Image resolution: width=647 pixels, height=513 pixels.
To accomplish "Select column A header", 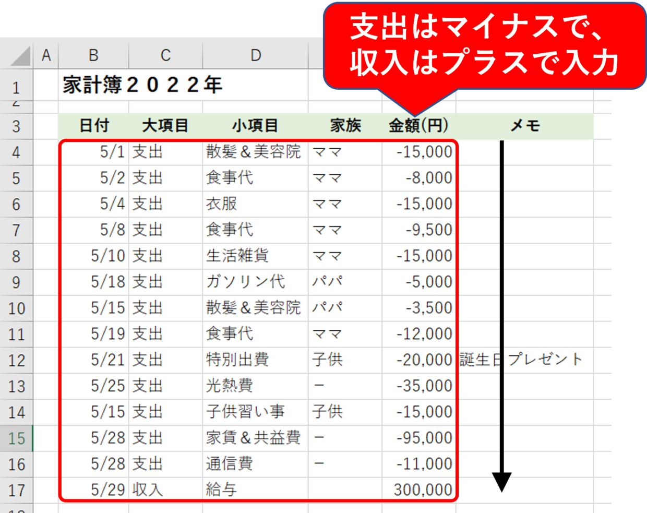I will coord(46,55).
